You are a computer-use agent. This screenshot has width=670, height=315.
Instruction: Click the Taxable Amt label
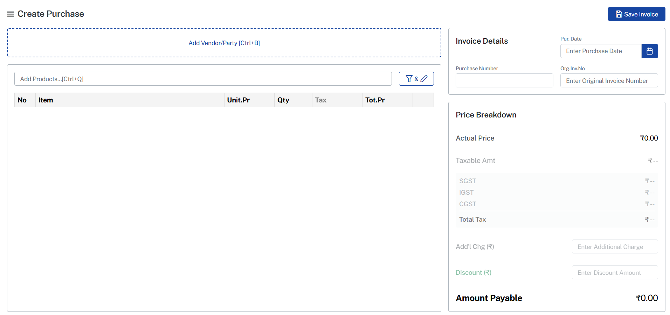point(475,160)
